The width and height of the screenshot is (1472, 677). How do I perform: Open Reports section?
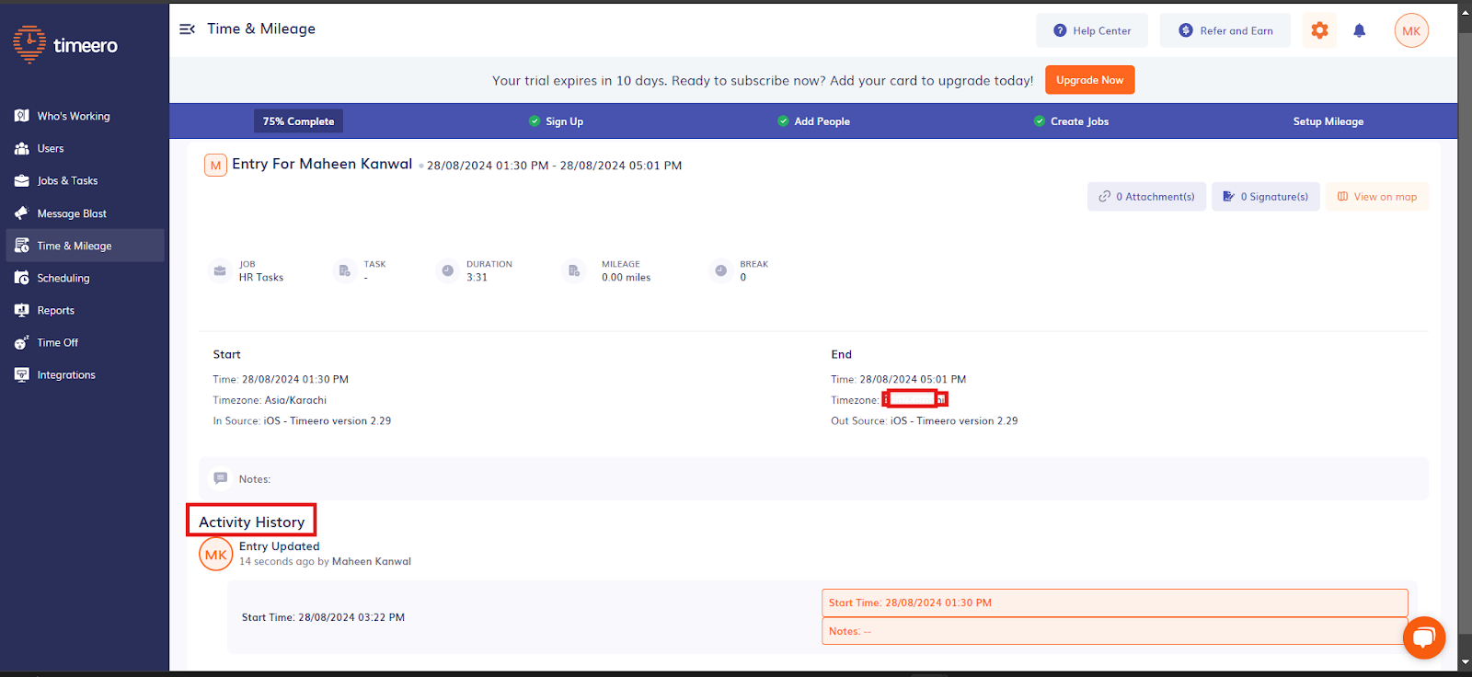(x=56, y=310)
